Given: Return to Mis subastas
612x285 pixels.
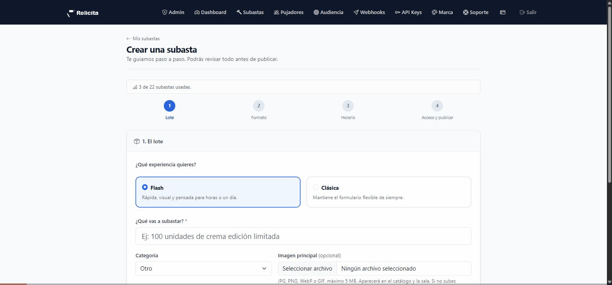Looking at the screenshot, I should [x=143, y=39].
